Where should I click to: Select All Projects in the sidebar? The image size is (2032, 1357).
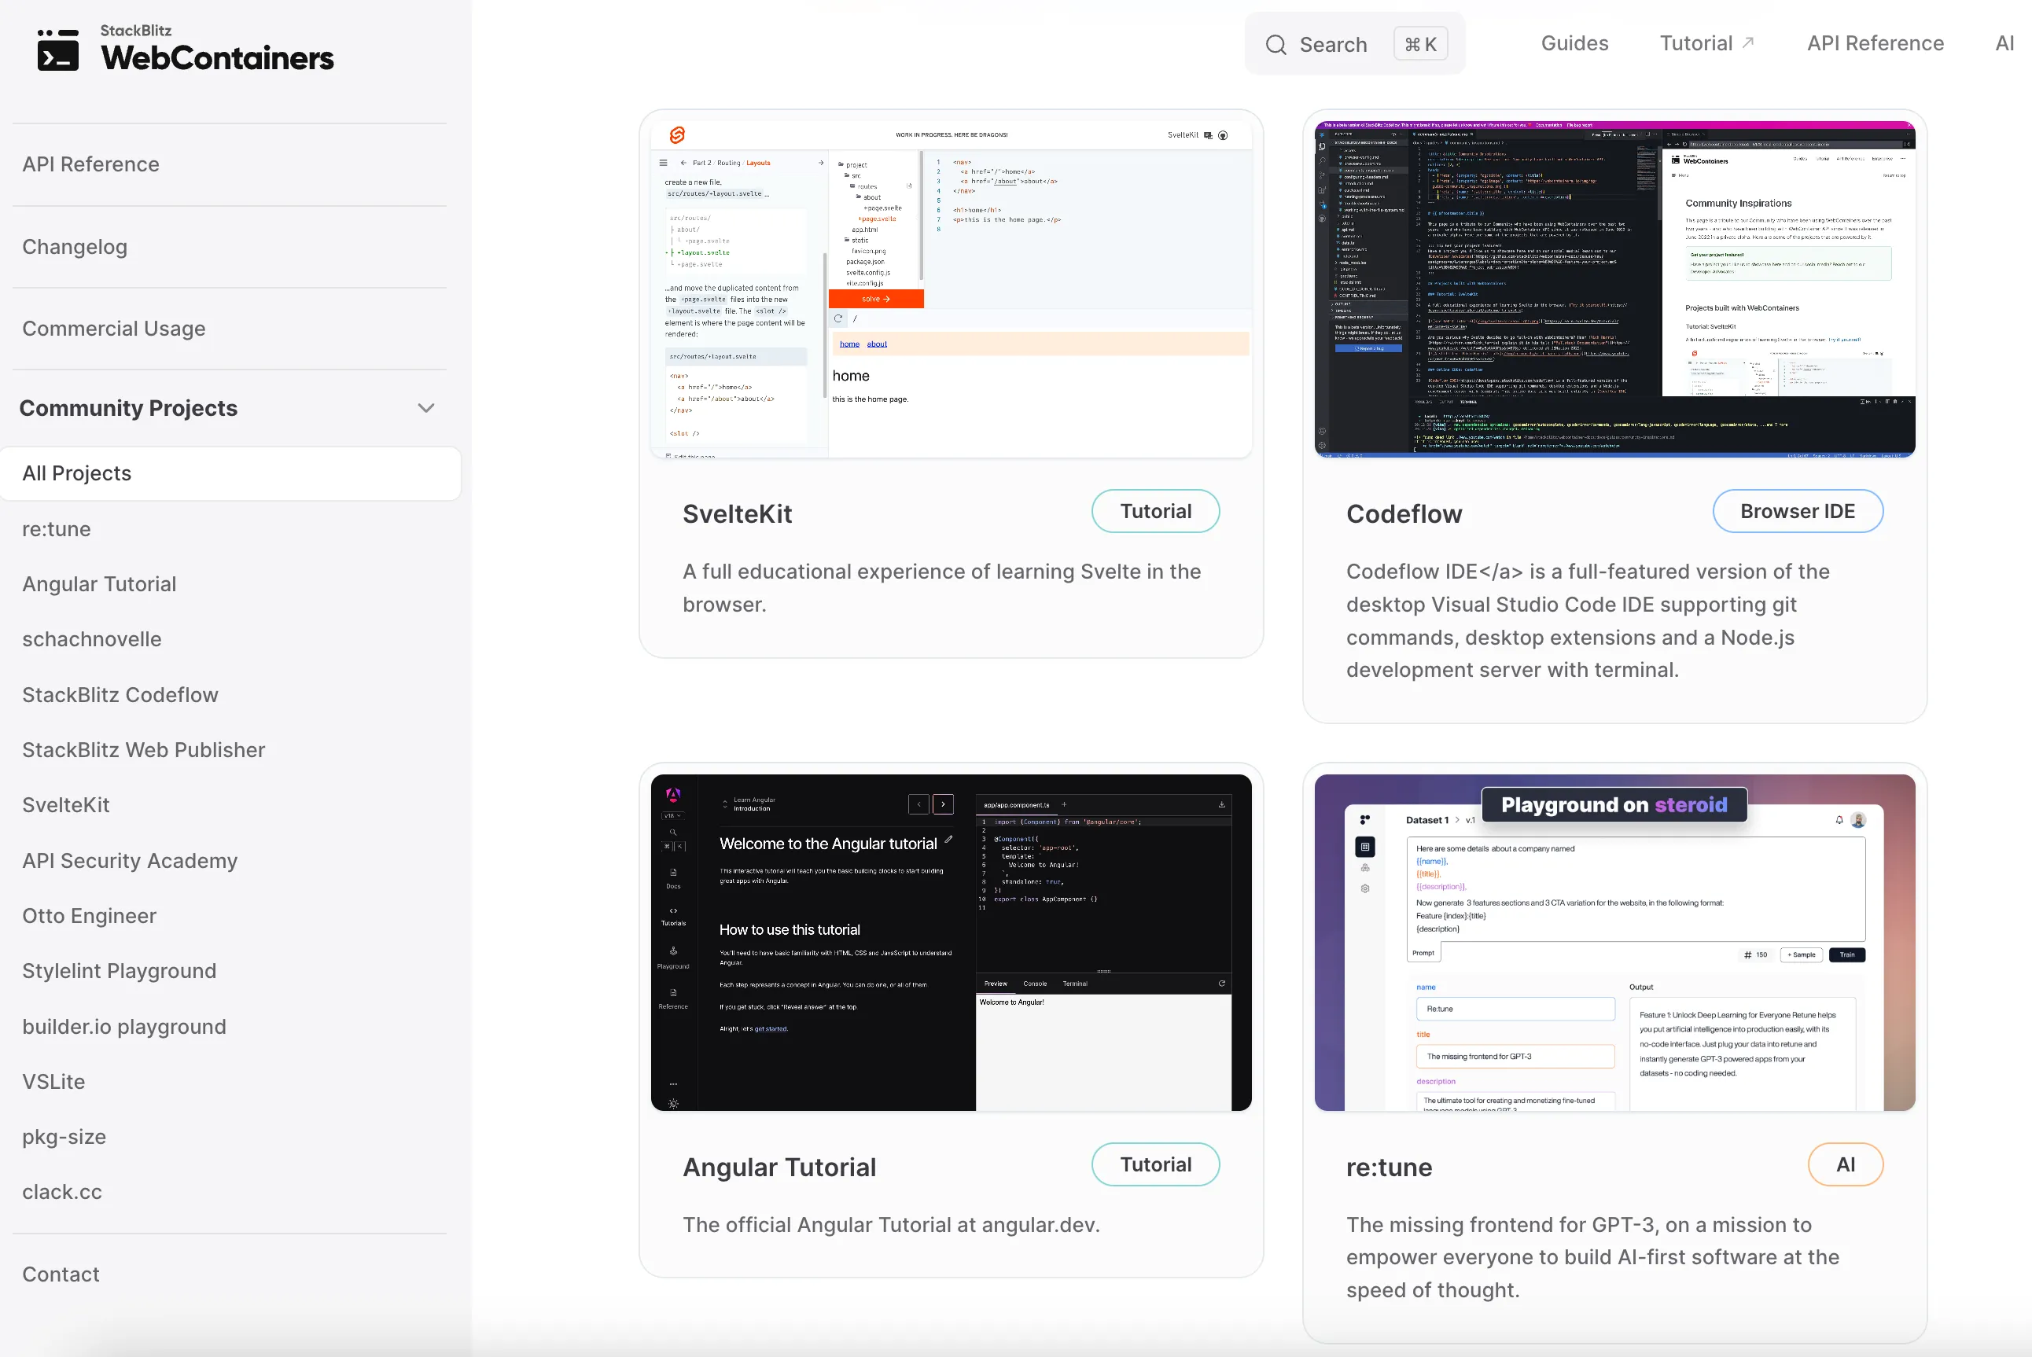pyautogui.click(x=230, y=473)
